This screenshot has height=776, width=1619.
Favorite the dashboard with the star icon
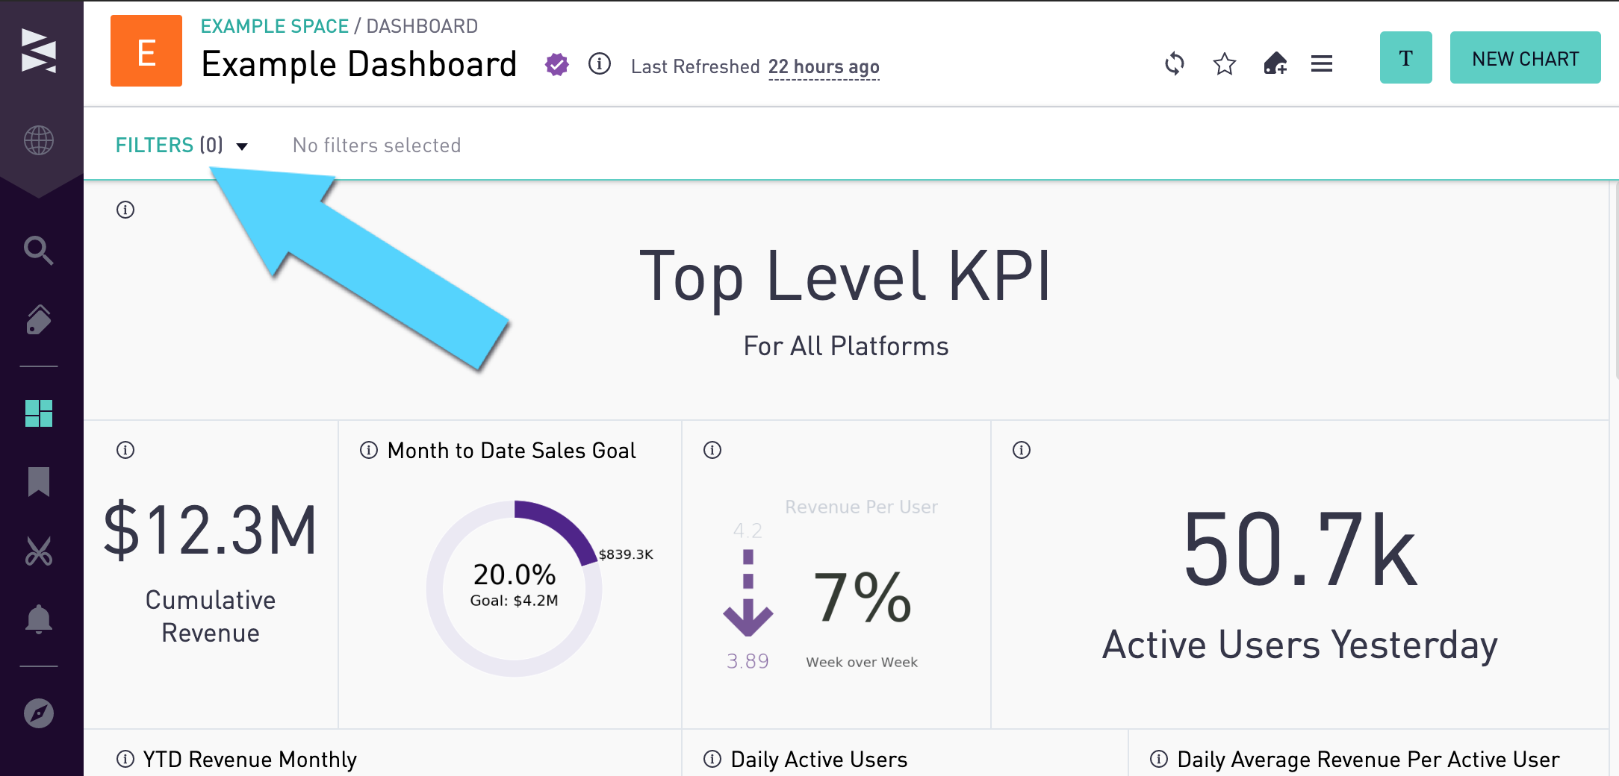click(x=1225, y=64)
